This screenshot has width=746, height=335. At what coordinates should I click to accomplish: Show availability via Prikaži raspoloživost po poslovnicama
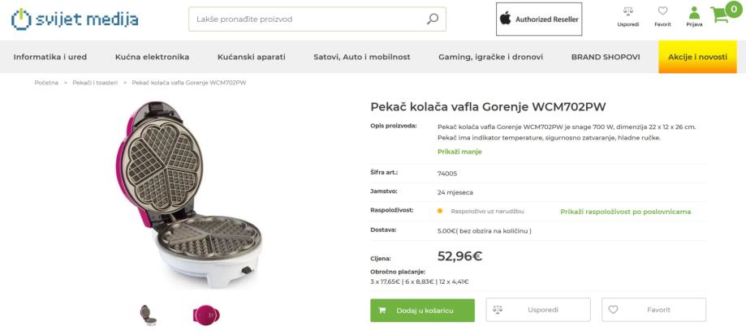pyautogui.click(x=625, y=212)
